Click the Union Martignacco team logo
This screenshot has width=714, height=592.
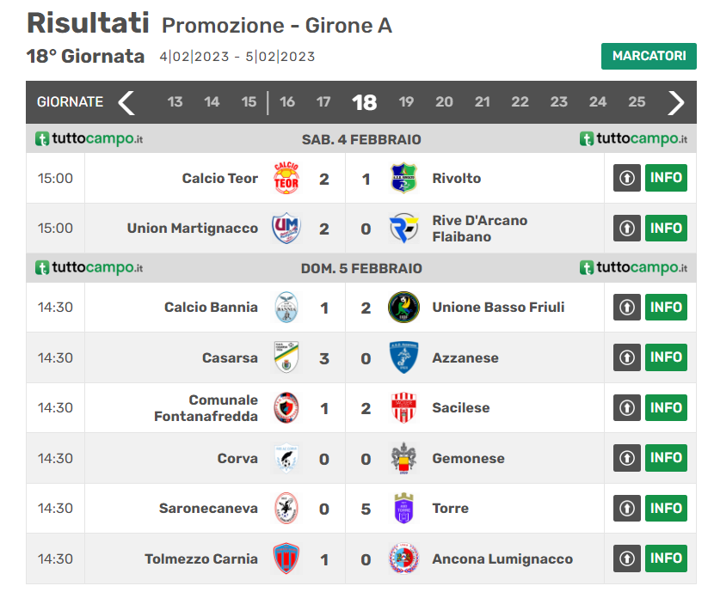286,229
